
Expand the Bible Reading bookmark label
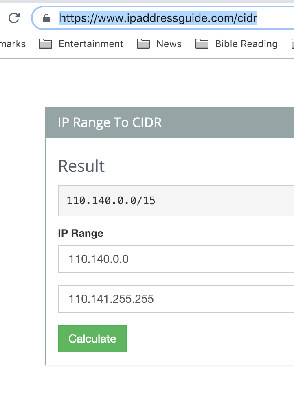246,44
